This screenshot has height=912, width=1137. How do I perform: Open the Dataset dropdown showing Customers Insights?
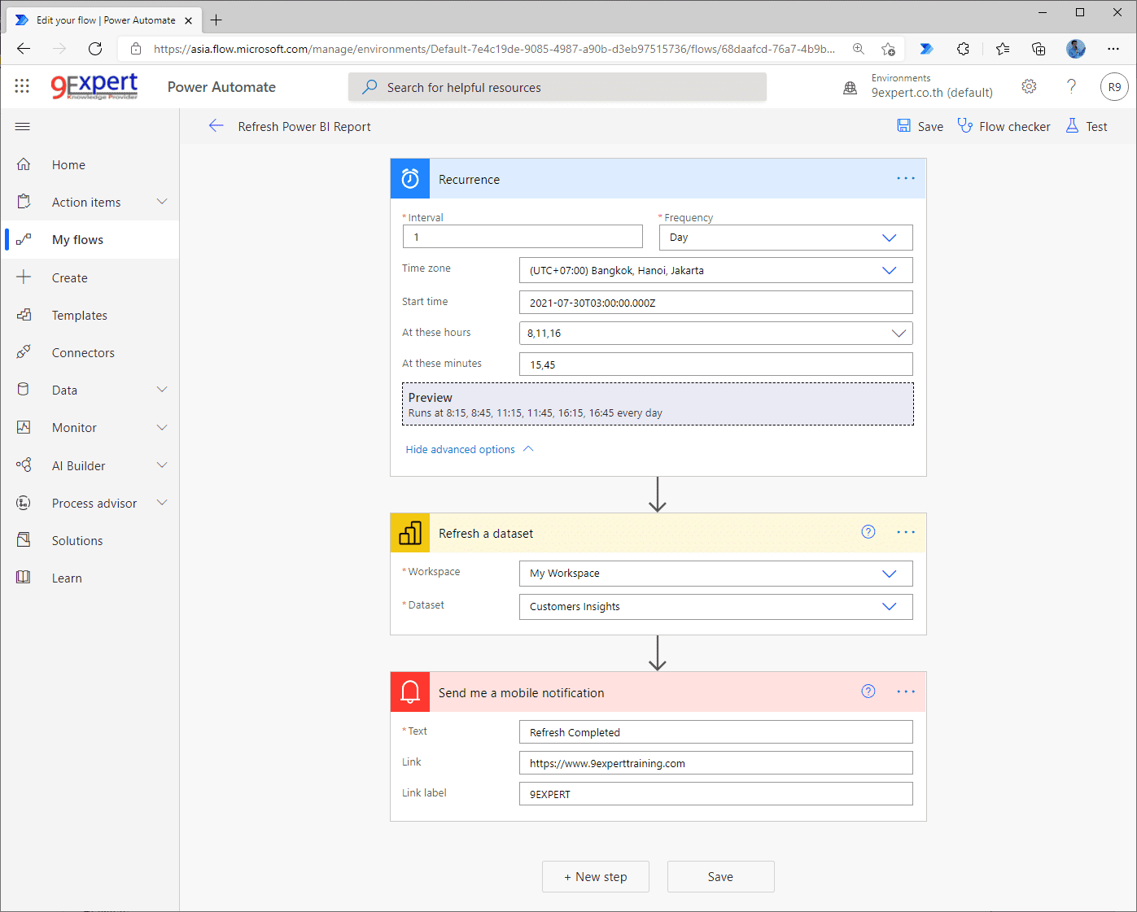pyautogui.click(x=890, y=606)
